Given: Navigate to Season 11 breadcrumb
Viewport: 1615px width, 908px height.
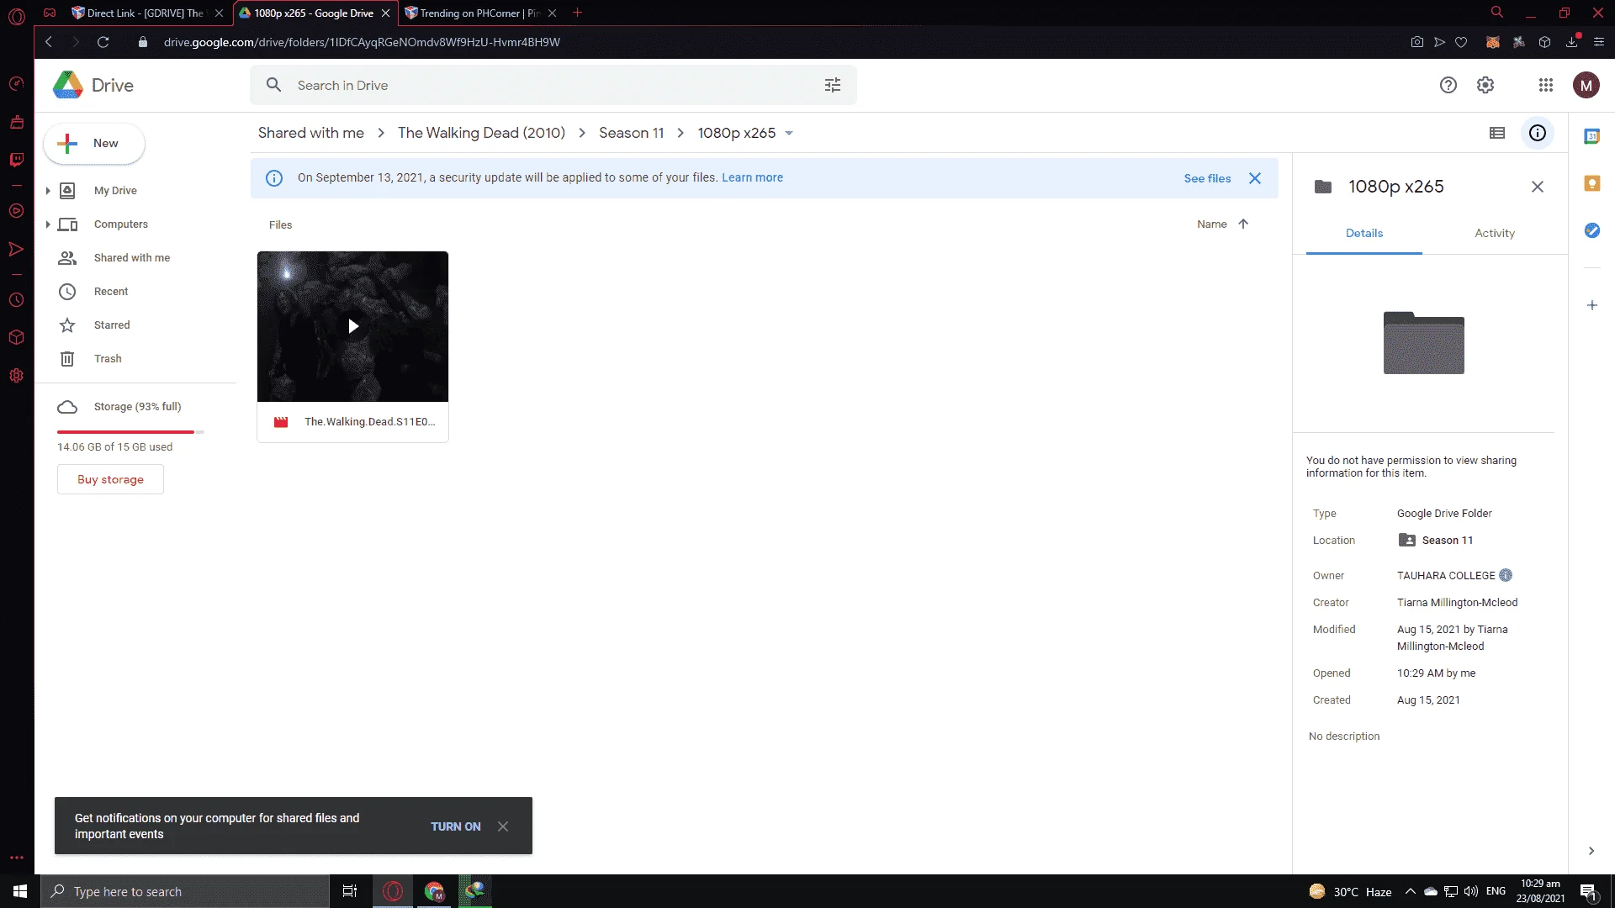Looking at the screenshot, I should tap(631, 133).
